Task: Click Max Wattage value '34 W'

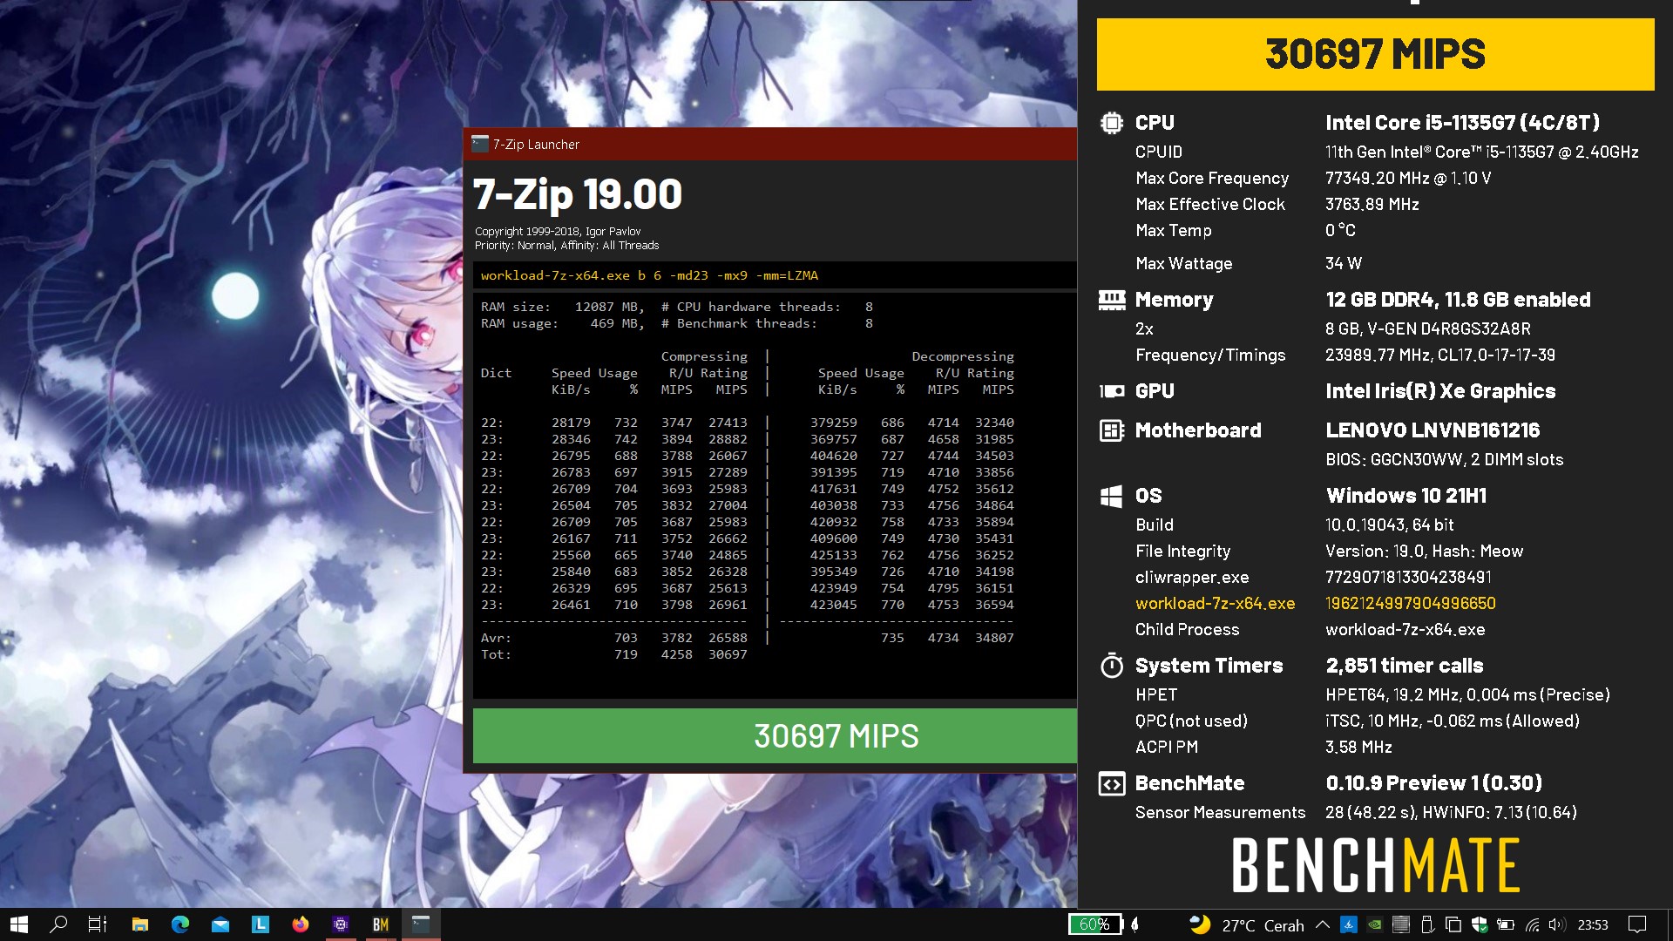Action: pyautogui.click(x=1344, y=263)
